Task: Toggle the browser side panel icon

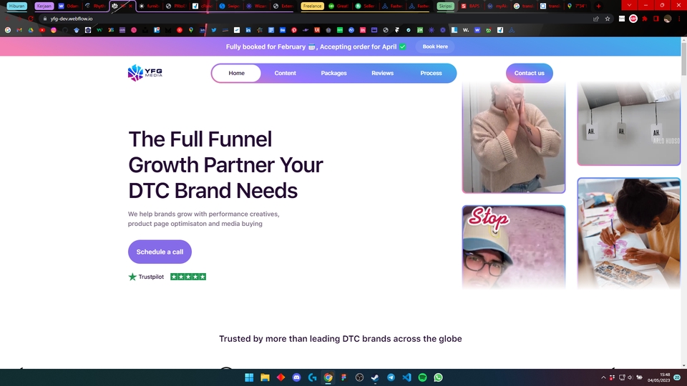Action: tap(656, 19)
